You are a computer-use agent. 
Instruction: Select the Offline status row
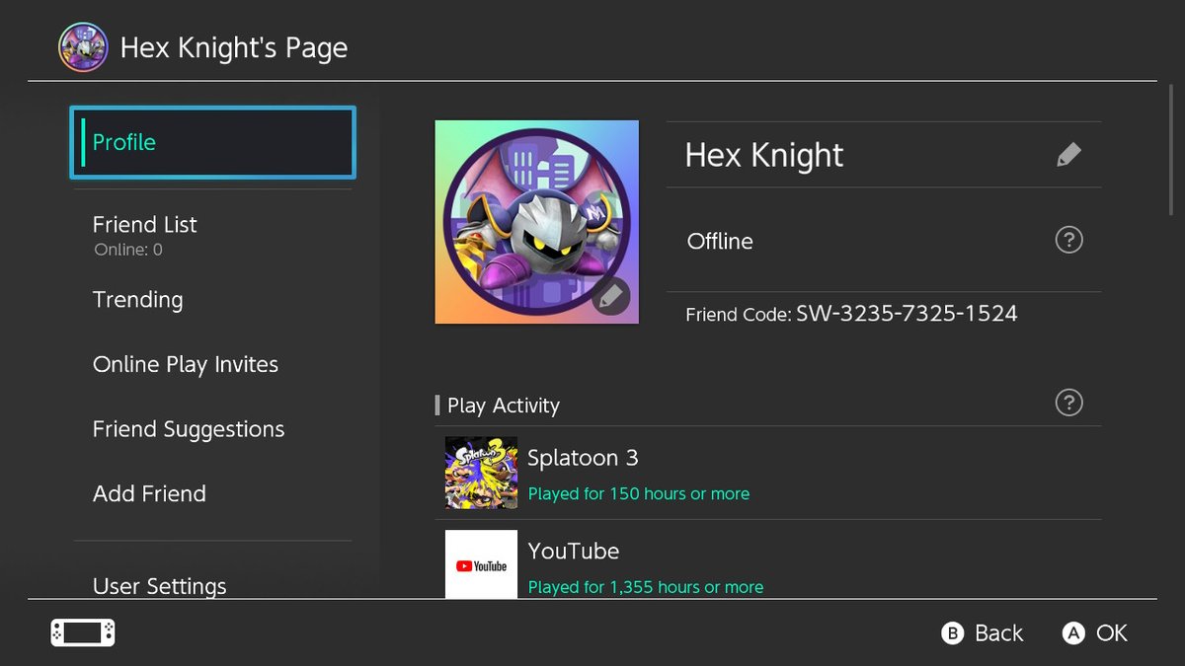[884, 240]
